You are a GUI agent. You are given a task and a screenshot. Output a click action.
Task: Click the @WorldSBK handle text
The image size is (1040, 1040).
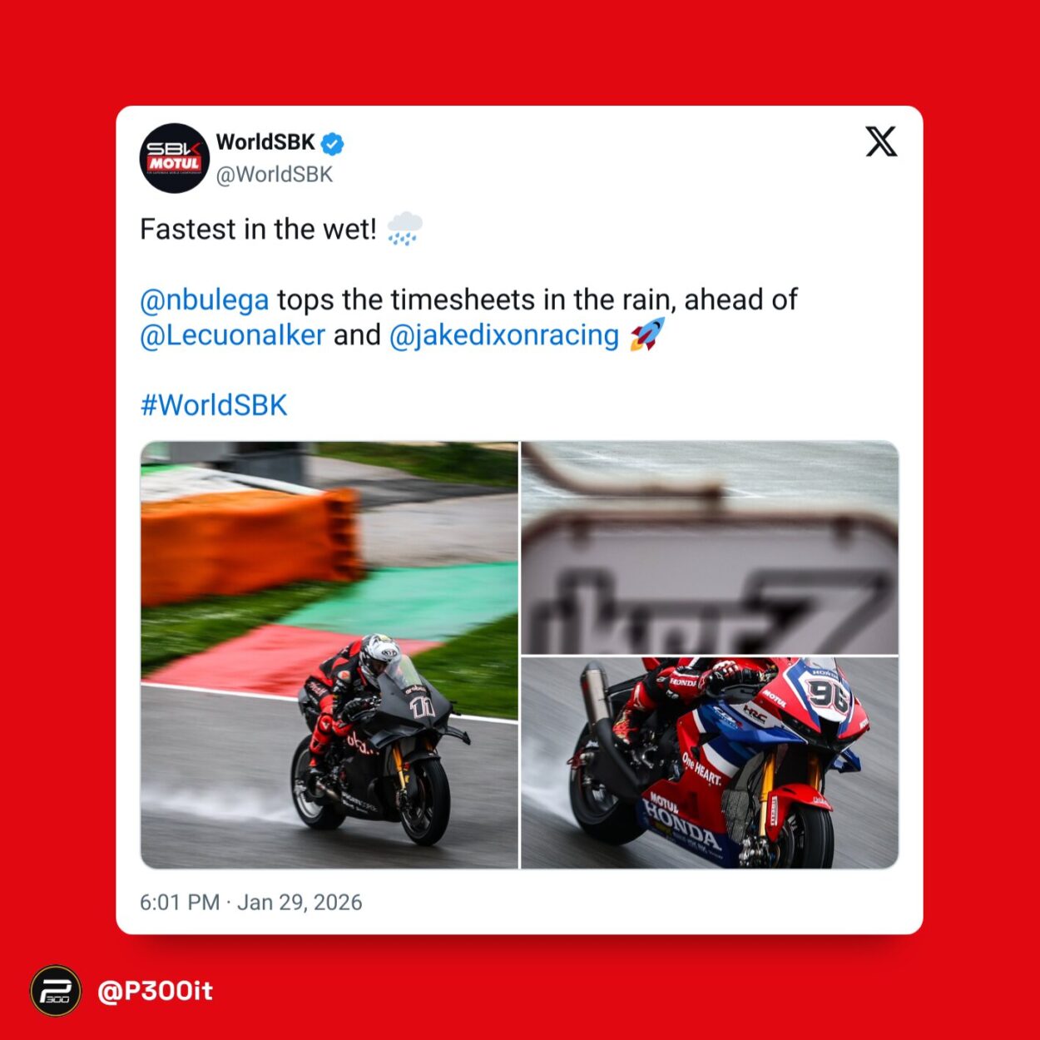coord(275,175)
